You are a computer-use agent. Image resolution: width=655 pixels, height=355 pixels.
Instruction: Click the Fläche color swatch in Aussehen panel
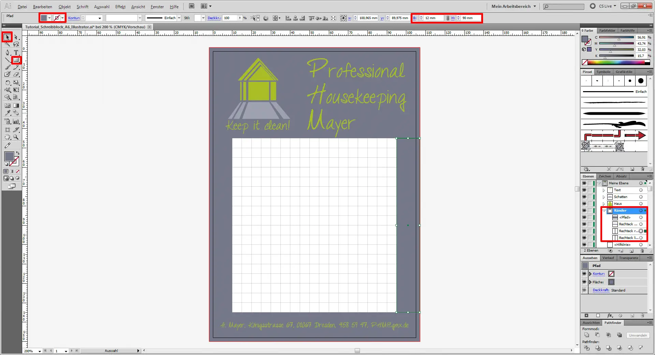point(611,282)
